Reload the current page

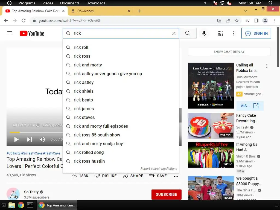[24, 21]
